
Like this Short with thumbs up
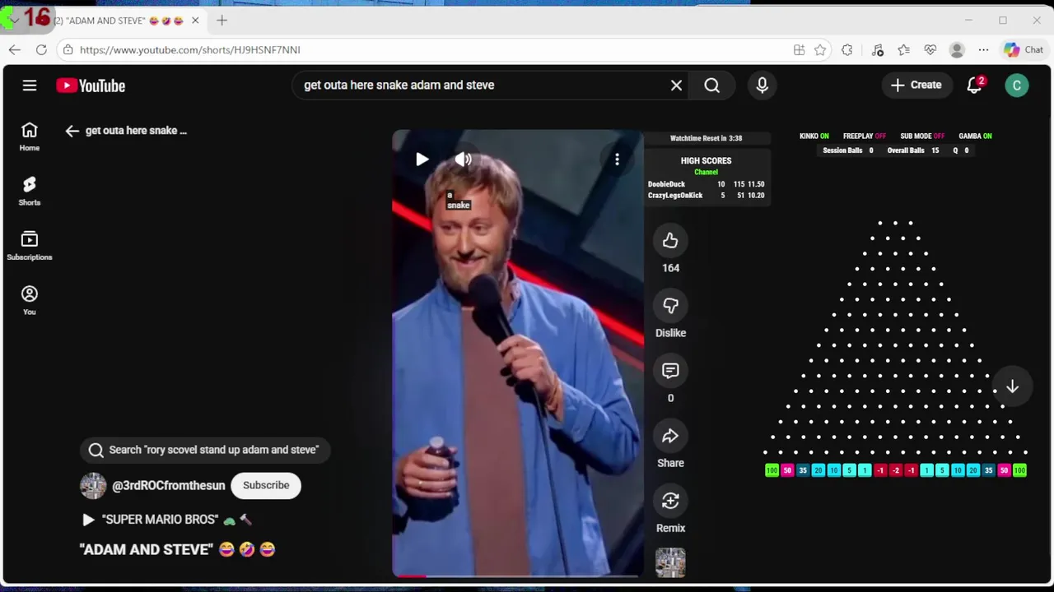point(670,241)
